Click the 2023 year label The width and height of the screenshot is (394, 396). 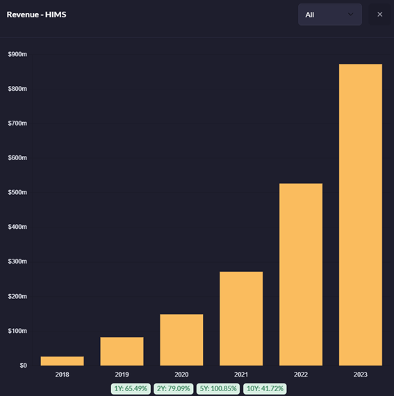pyautogui.click(x=361, y=375)
